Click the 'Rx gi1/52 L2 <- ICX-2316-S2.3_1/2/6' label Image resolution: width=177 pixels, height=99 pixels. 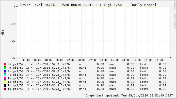coord(39,68)
